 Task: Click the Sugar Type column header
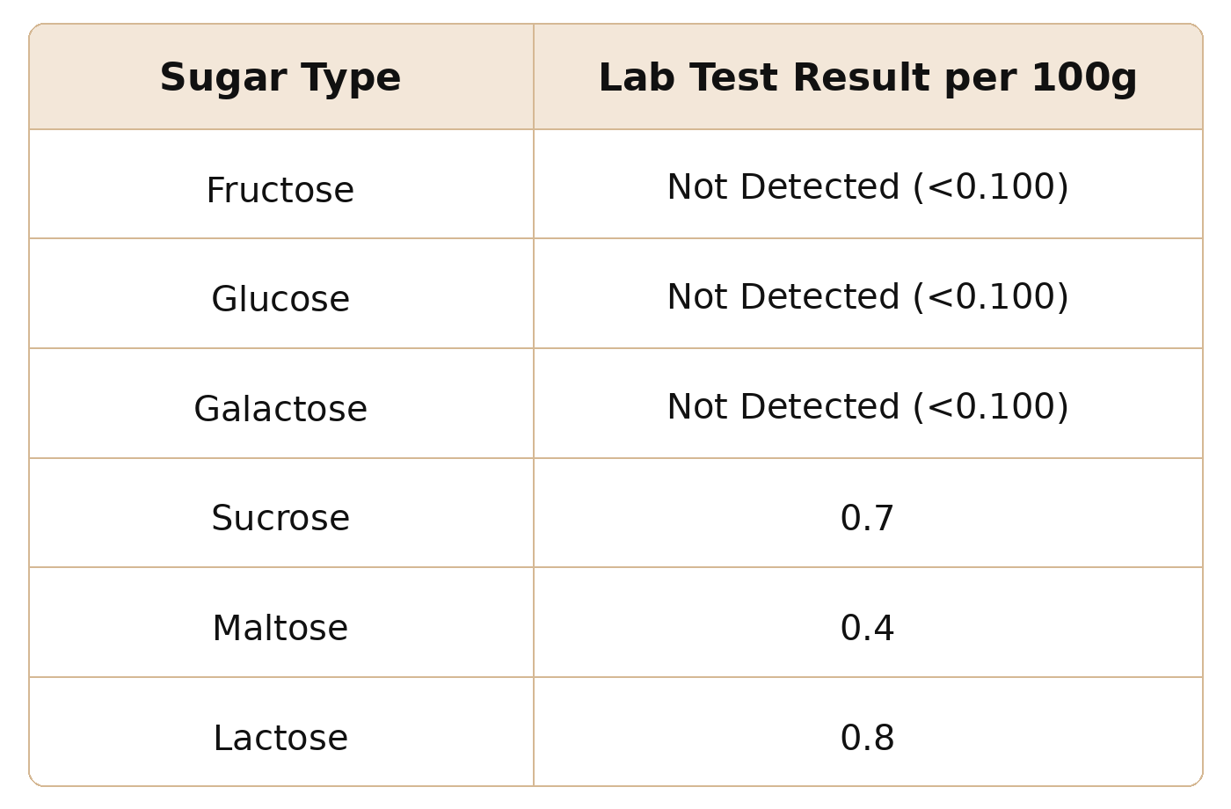280,77
